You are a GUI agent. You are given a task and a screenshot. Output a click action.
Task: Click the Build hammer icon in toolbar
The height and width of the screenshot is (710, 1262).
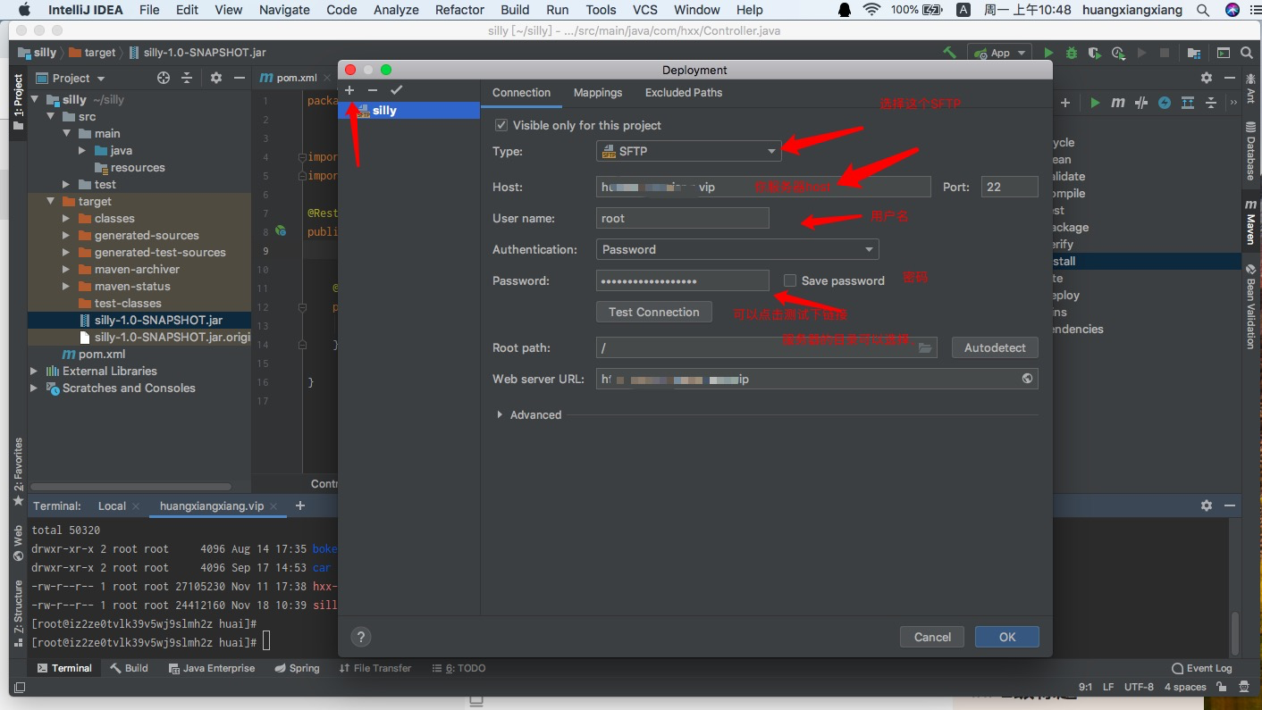click(949, 53)
